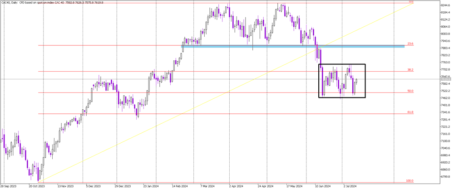The image size is (454, 189).
Task: Click the 8064.0 price axis label
Action: 445,27
